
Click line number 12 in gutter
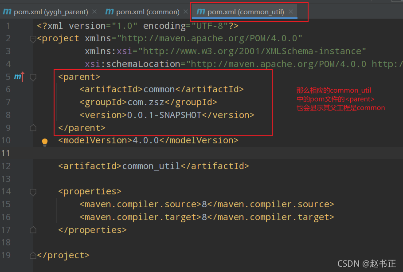(x=6, y=166)
